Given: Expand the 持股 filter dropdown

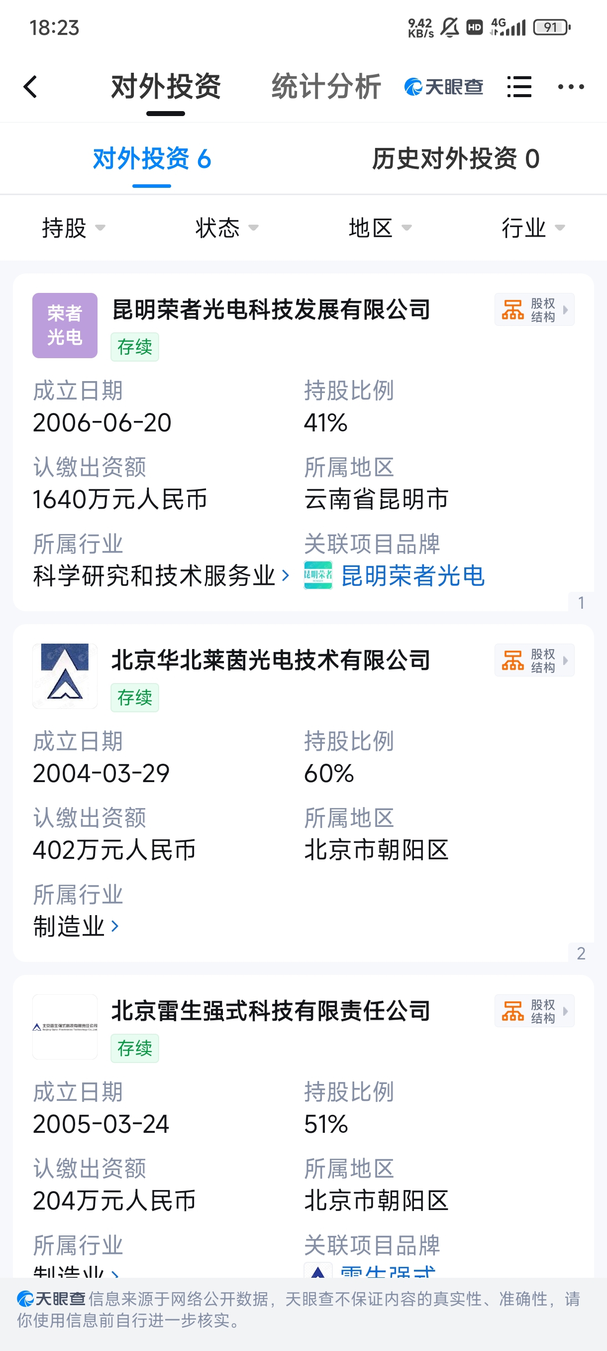Looking at the screenshot, I should click(73, 228).
